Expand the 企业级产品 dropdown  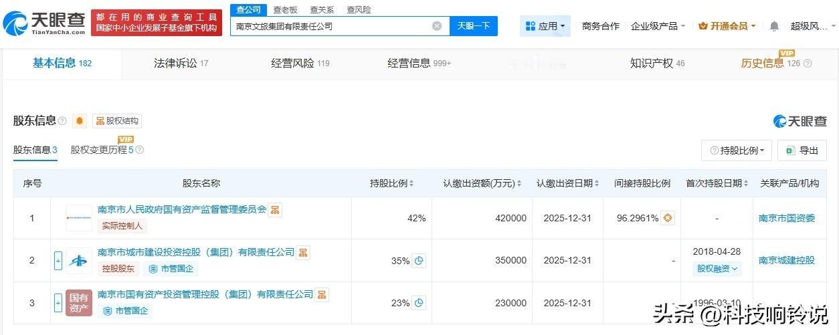pyautogui.click(x=658, y=26)
